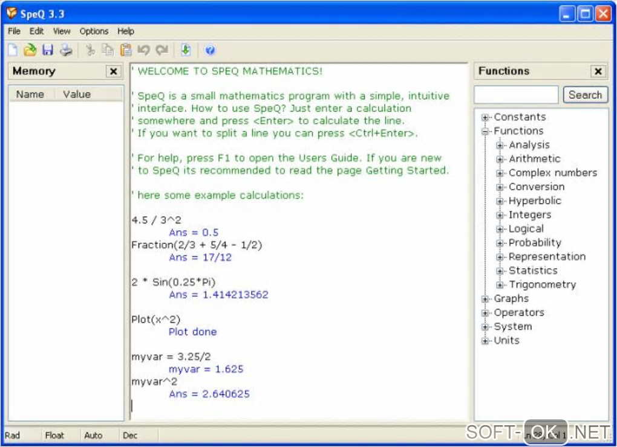Screen dimensions: 617x447
Task: Minimize the SpeQ window
Action: click(567, 14)
